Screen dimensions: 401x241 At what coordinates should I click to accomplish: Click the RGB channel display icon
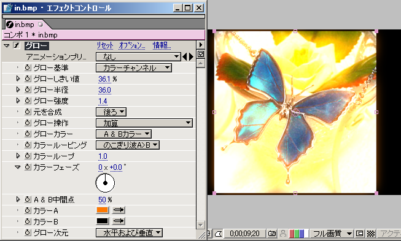tap(298, 234)
